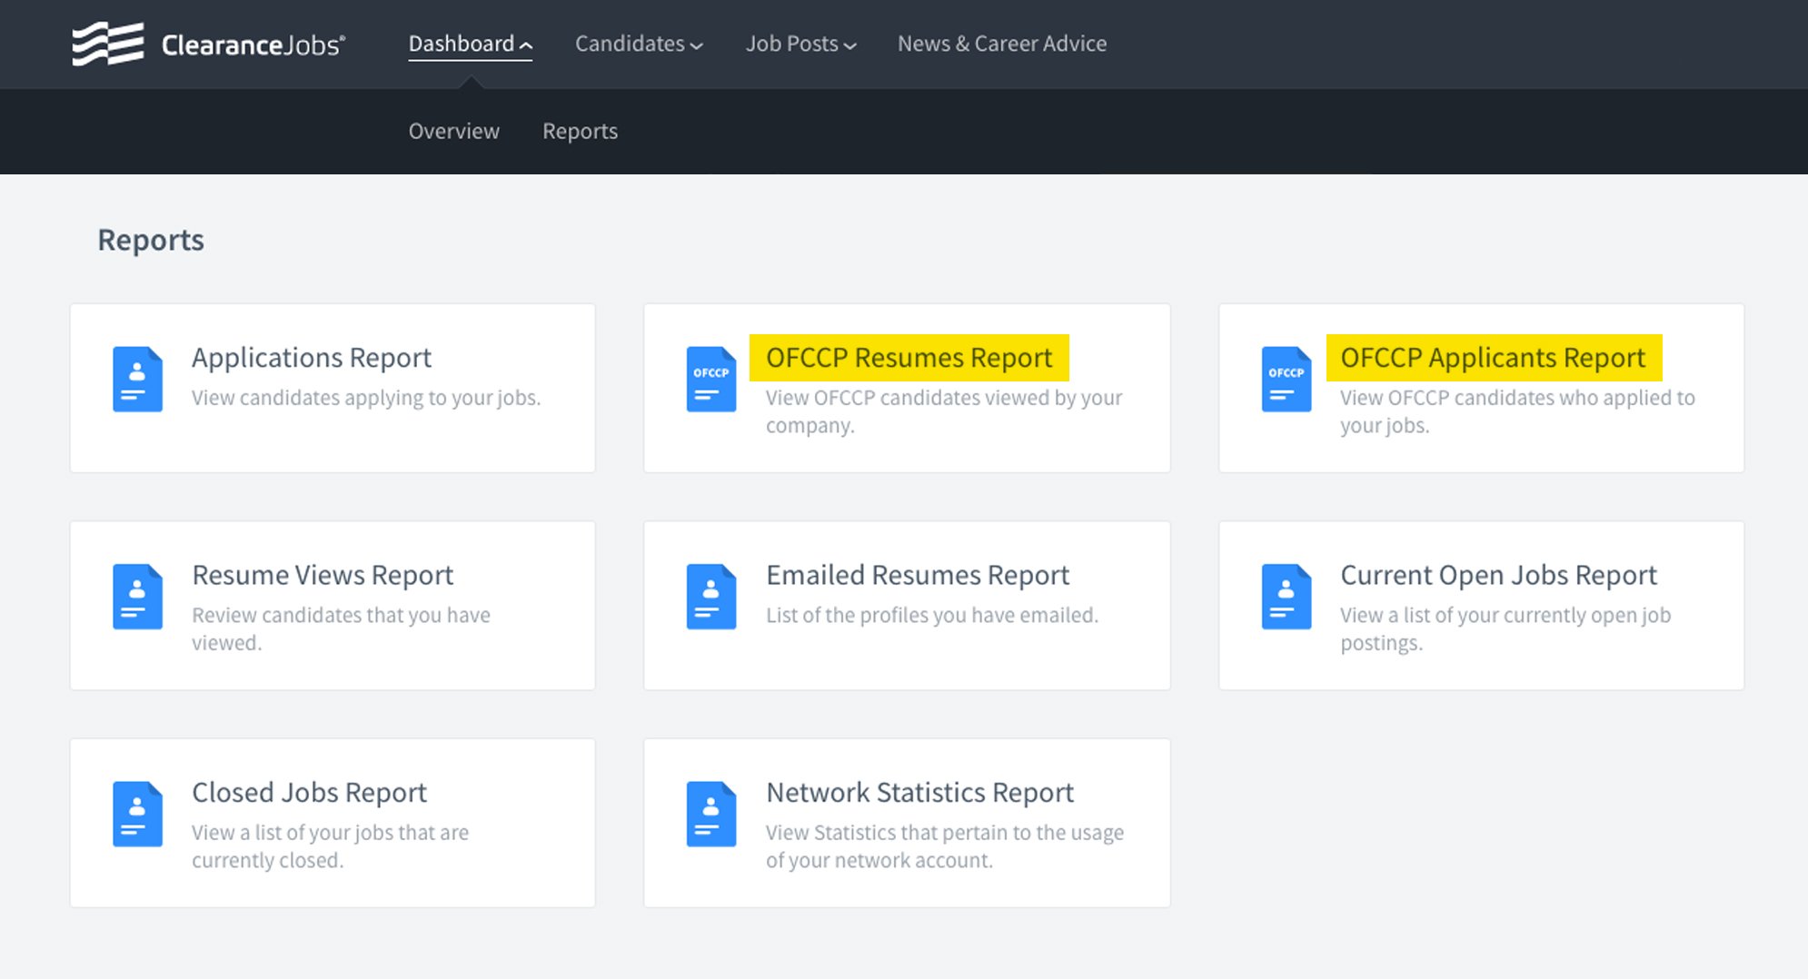Click the ClearanceJobs flag logo icon

tap(108, 44)
